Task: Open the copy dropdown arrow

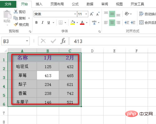Action: [x=29, y=18]
